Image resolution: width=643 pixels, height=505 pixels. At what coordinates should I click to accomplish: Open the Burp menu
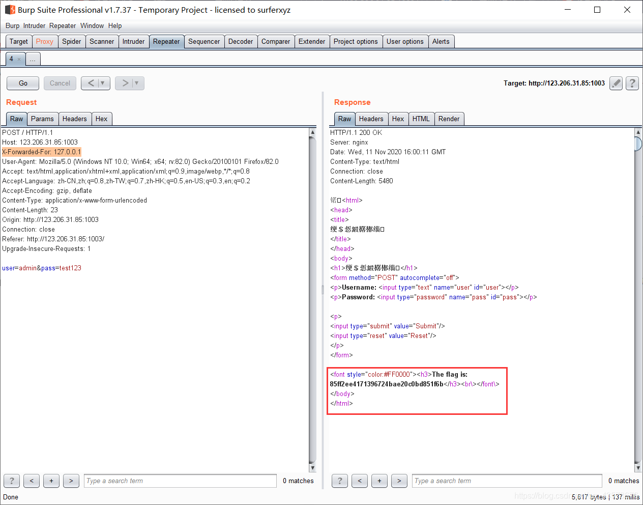[12, 25]
